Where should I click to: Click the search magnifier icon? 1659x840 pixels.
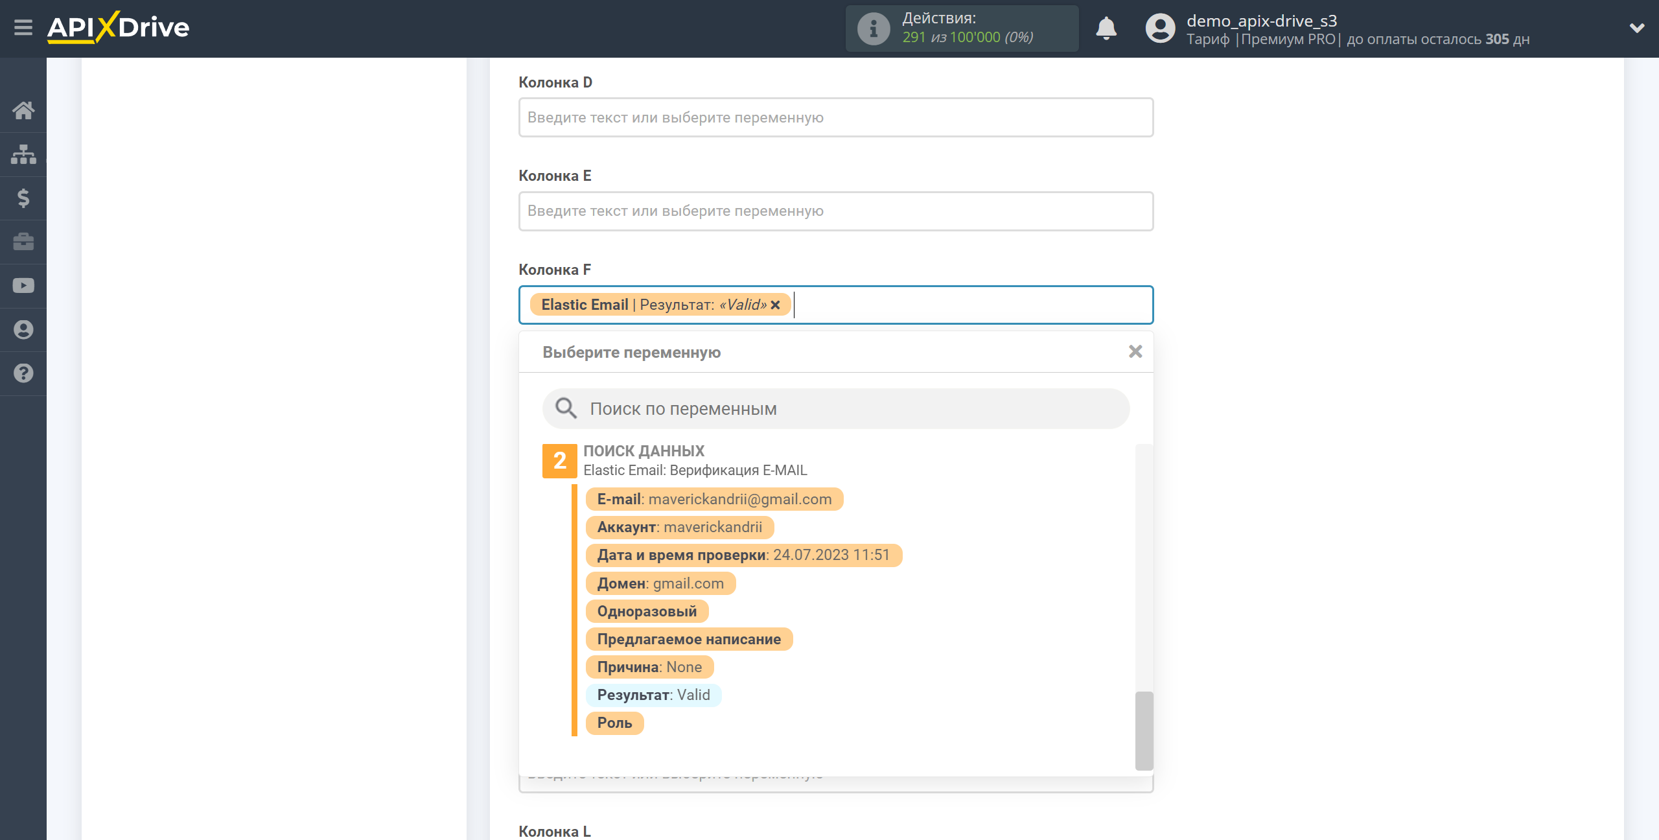566,408
